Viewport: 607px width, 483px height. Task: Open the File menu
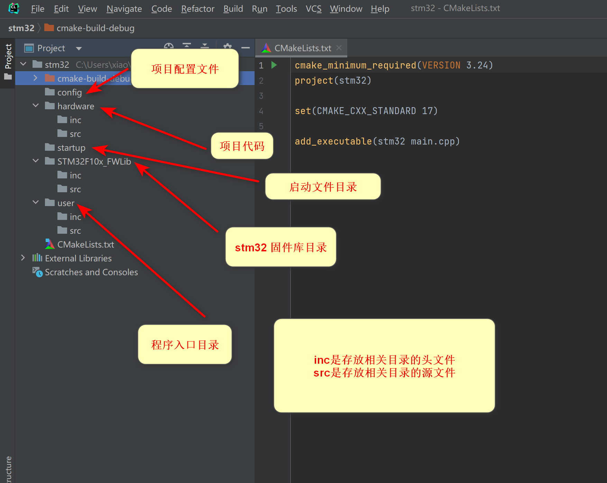click(37, 9)
